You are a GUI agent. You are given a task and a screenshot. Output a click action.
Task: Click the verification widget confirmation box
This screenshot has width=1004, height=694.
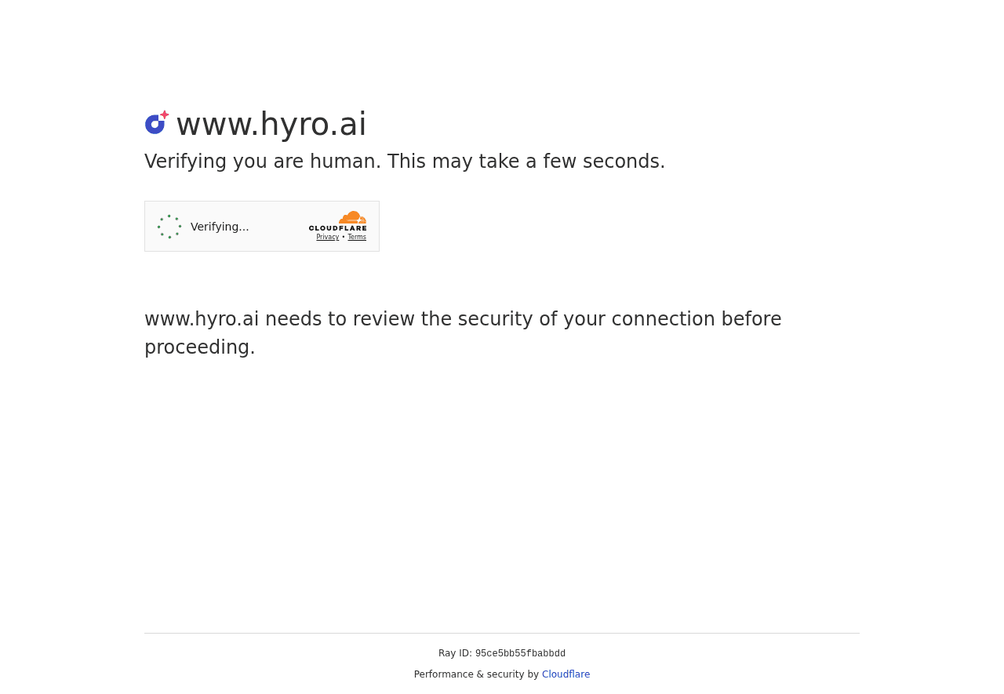point(262,226)
